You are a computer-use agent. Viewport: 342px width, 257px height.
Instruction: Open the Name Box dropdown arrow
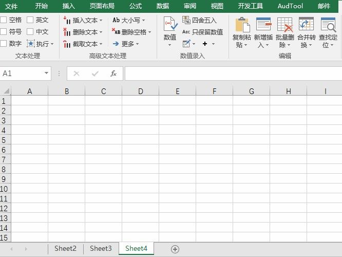click(46, 73)
